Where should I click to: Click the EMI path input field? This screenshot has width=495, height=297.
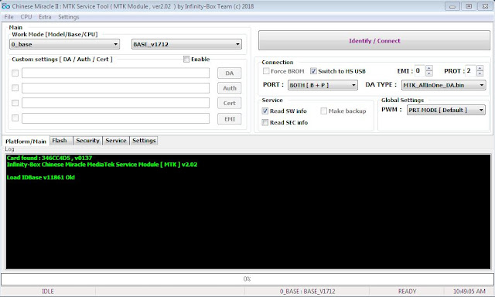coord(115,118)
